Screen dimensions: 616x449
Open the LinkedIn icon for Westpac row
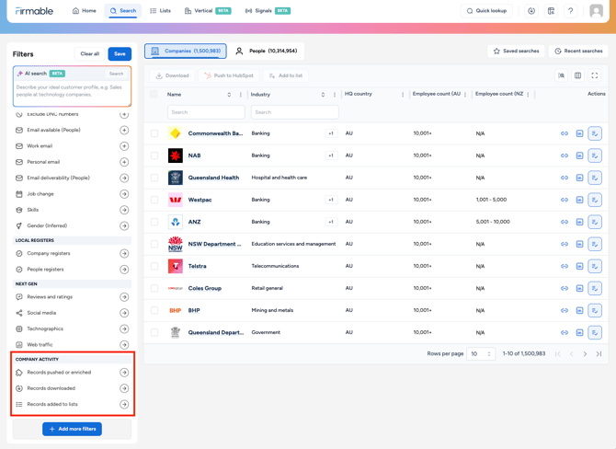point(579,200)
